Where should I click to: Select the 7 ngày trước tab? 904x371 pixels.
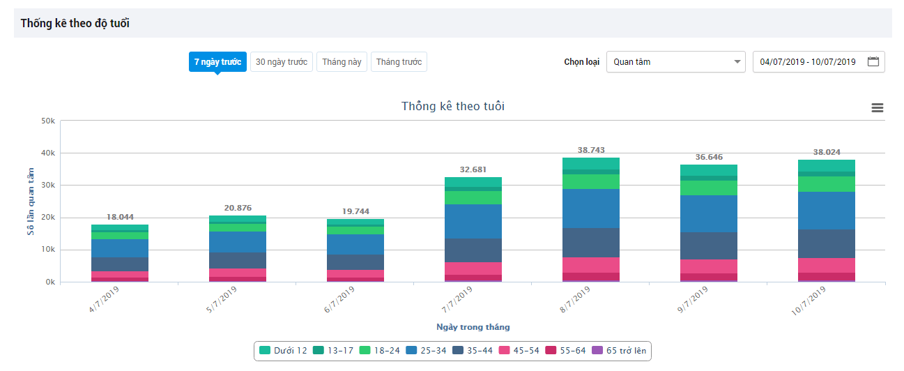tap(217, 62)
